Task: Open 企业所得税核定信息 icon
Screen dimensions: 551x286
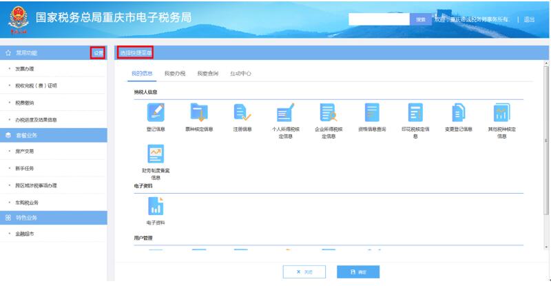Action: pyautogui.click(x=329, y=112)
